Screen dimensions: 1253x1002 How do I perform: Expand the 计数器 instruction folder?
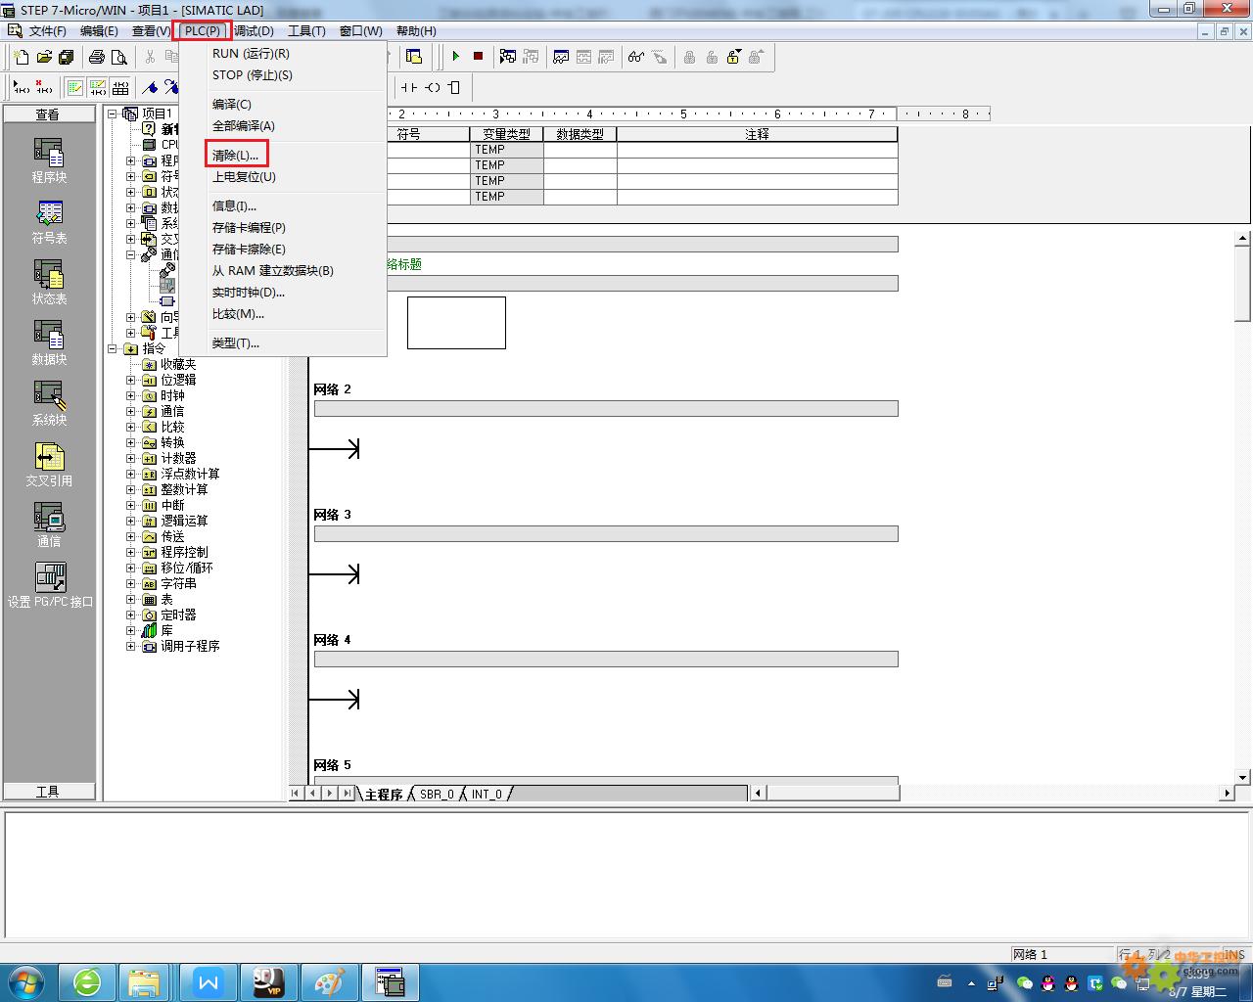131,458
